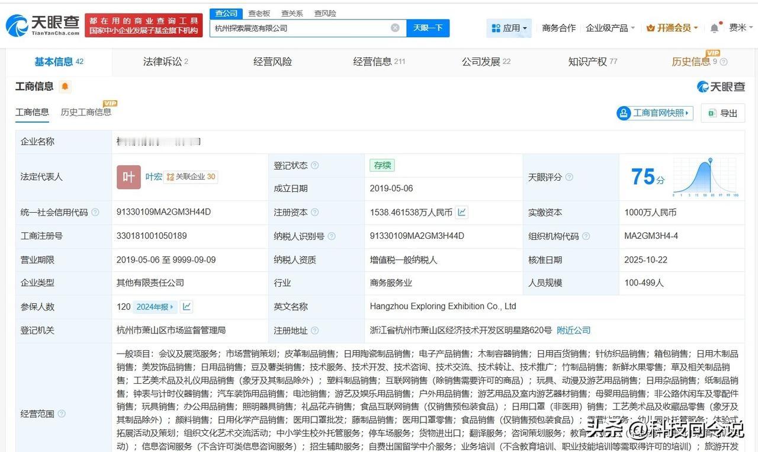Click the 75分 score value

pos(647,177)
